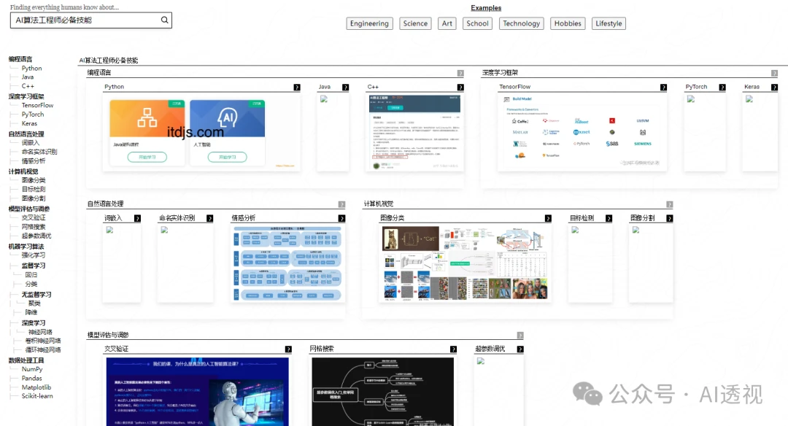Screen dimensions: 788x426
Task: Open the 图像分类 collage thumbnail
Action: coord(465,264)
